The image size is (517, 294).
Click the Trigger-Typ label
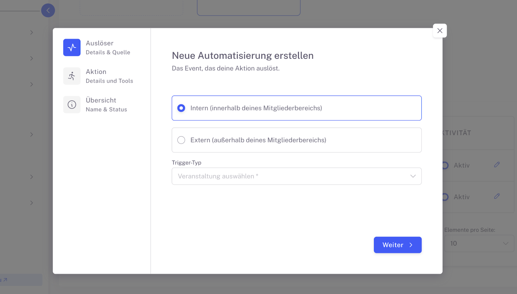186,163
